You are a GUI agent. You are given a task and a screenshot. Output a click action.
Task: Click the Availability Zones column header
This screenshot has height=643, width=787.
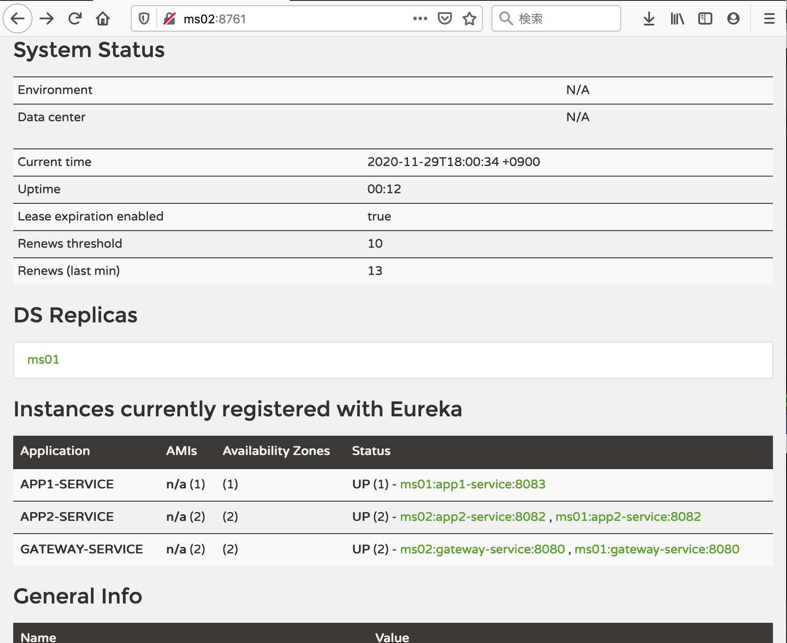click(276, 451)
